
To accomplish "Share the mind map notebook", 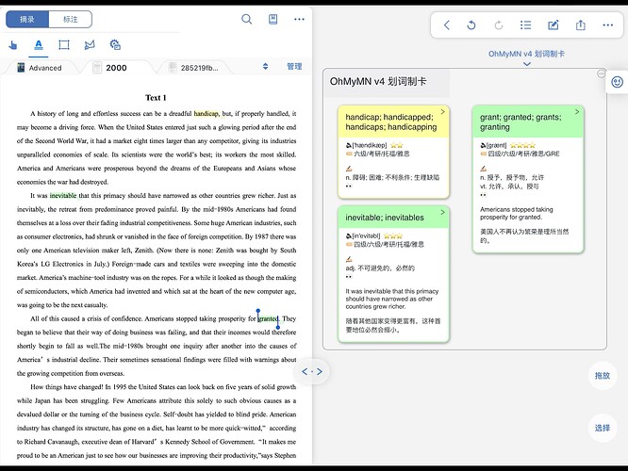I will 580,25.
